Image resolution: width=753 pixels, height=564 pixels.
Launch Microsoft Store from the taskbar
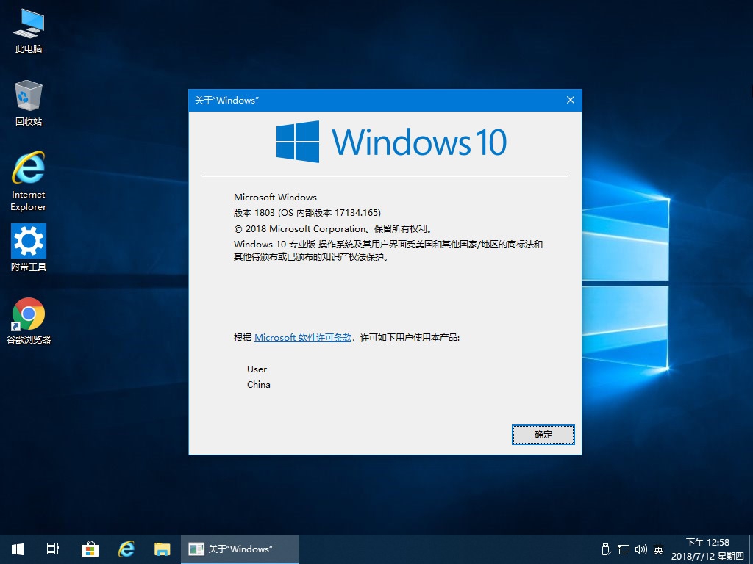click(x=90, y=549)
